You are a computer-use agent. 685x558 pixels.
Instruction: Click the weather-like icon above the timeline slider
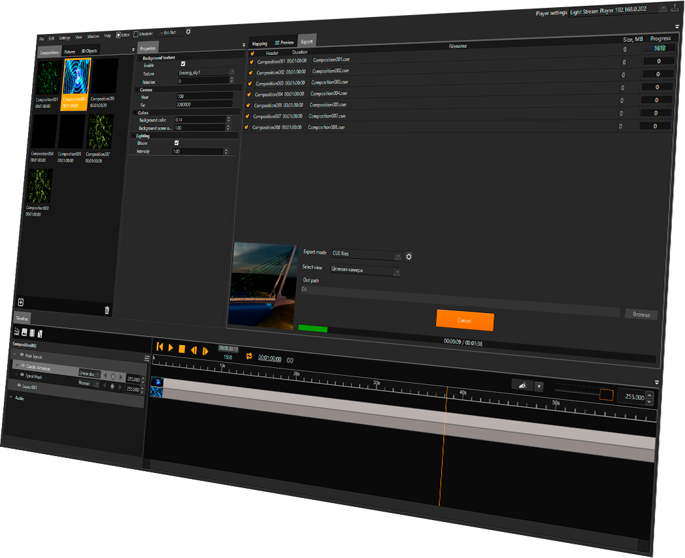(x=522, y=385)
